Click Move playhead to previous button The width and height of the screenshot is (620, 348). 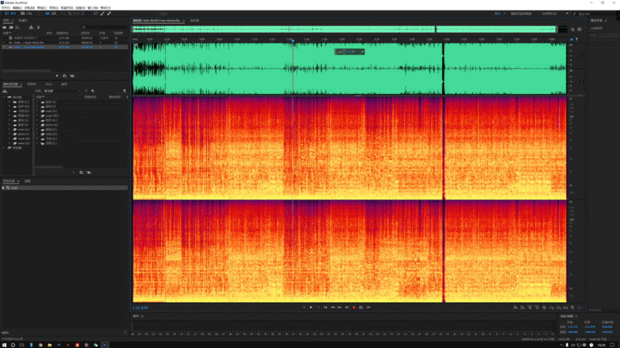[325, 307]
